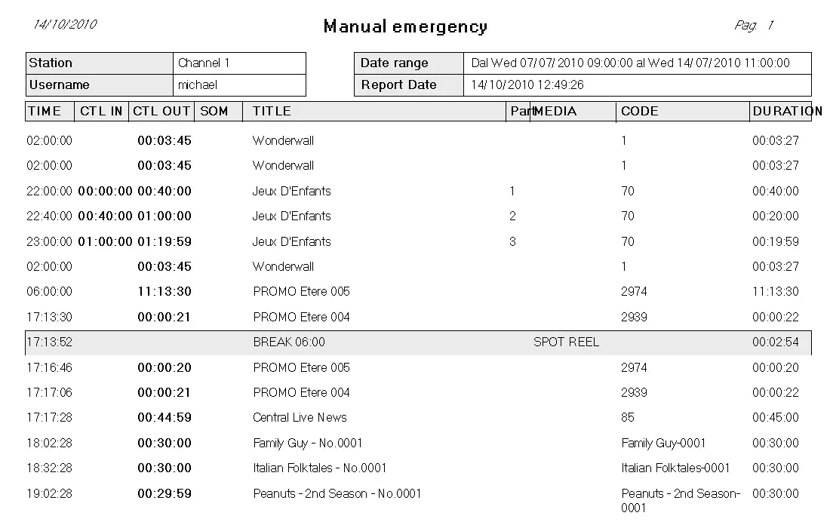The image size is (830, 528).
Task: Select the Central Live News title
Action: [300, 418]
